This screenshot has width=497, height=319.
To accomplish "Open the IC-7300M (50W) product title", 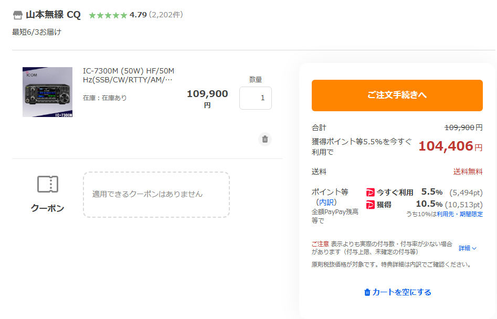I will pos(129,75).
